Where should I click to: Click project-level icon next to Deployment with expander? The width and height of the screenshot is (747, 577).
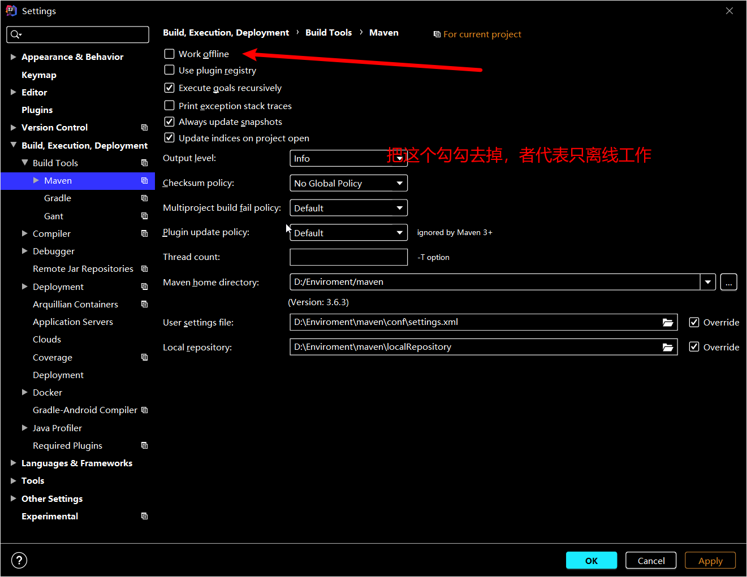pos(144,287)
